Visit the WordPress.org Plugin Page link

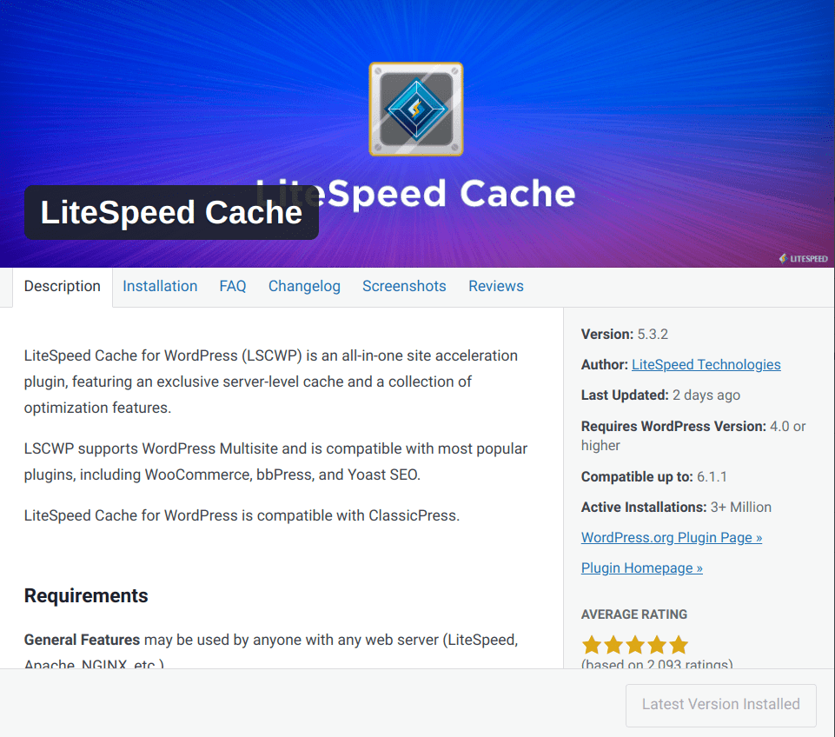tap(671, 537)
